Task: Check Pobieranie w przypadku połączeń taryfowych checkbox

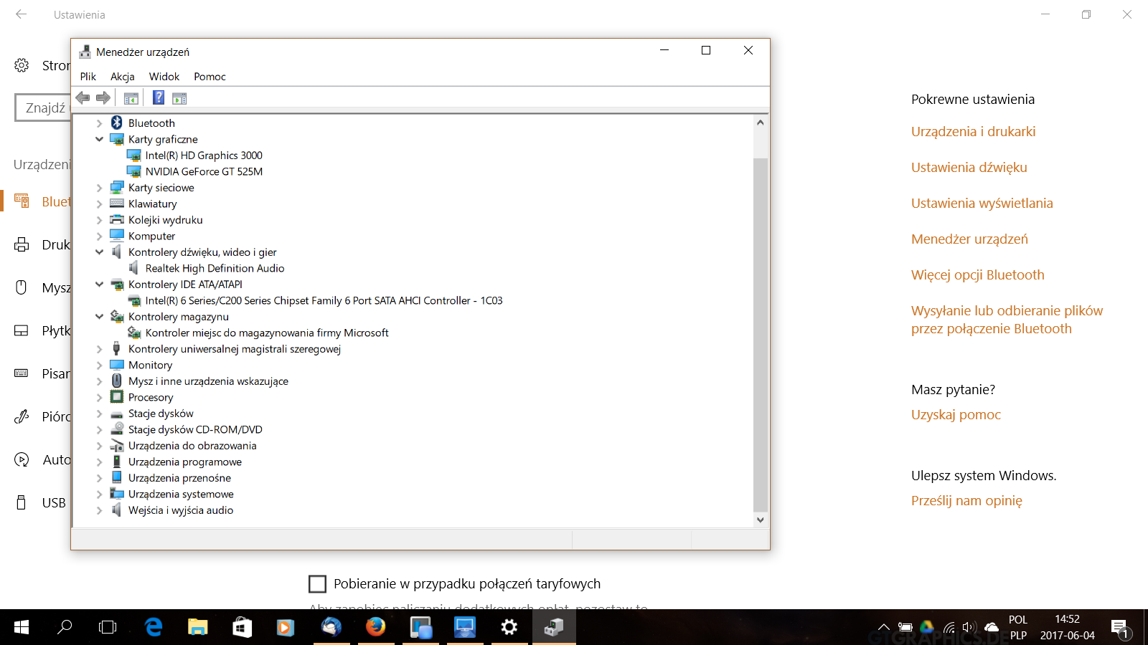Action: [x=317, y=584]
